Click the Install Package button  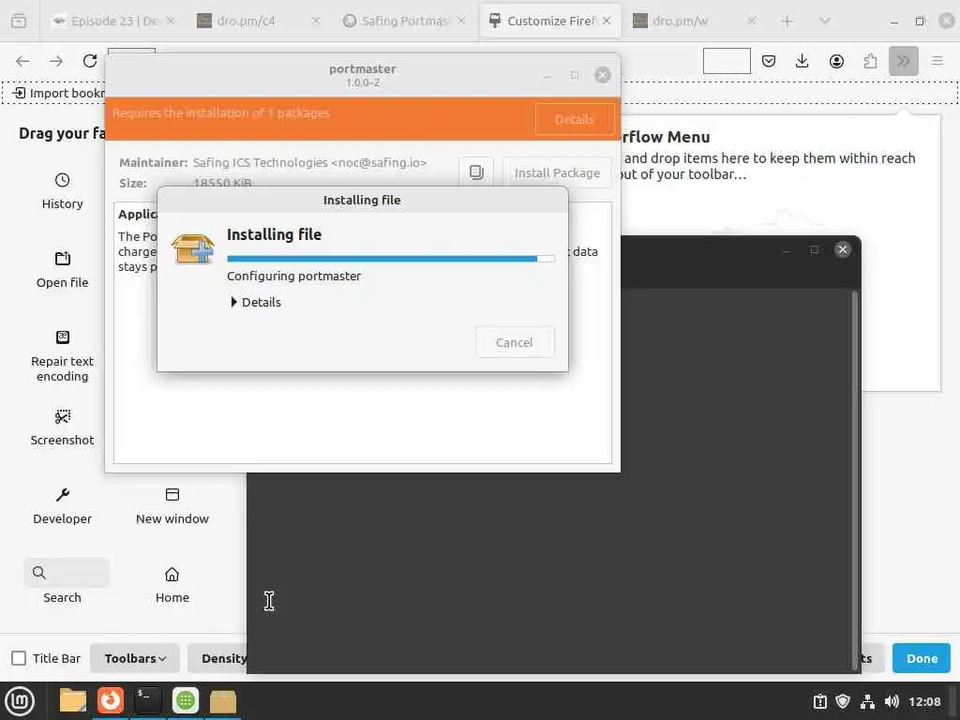click(x=557, y=172)
